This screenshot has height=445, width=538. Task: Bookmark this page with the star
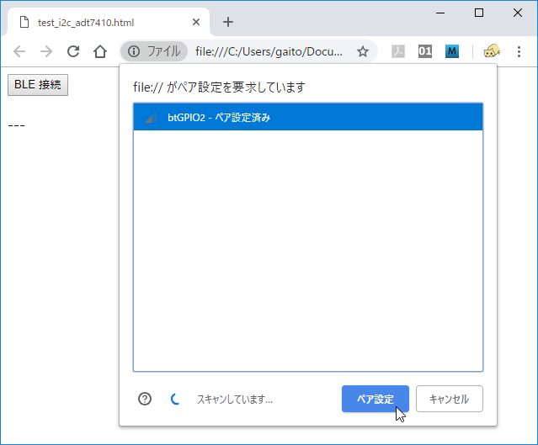(x=363, y=51)
